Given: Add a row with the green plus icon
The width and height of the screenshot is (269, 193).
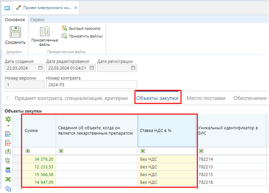Looking at the screenshot, I should [x=8, y=134].
